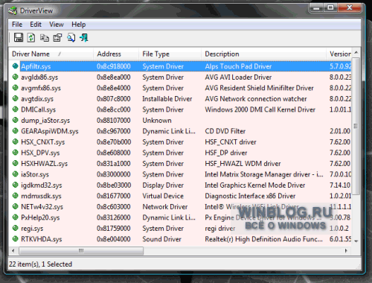The height and width of the screenshot is (283, 372).
Task: Sort by the File Type column header
Action: pos(170,54)
